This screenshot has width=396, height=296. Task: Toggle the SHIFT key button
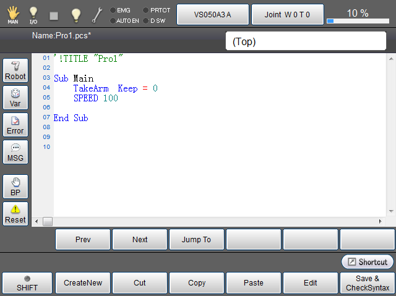point(27,282)
